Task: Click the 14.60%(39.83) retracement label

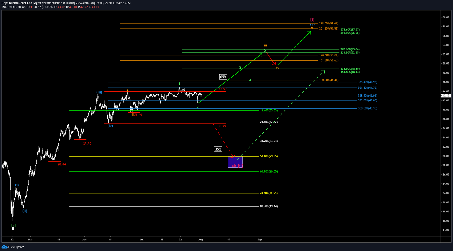Action: (269, 110)
